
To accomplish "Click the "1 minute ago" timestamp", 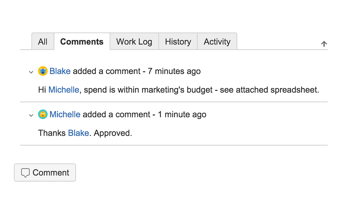I will (182, 115).
